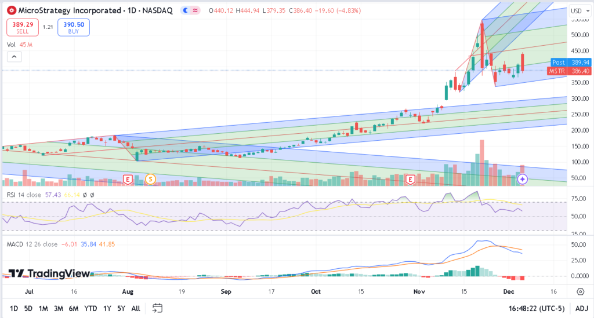Click the August E earnings marker
Screen dimensions: 594x318
tap(128, 179)
